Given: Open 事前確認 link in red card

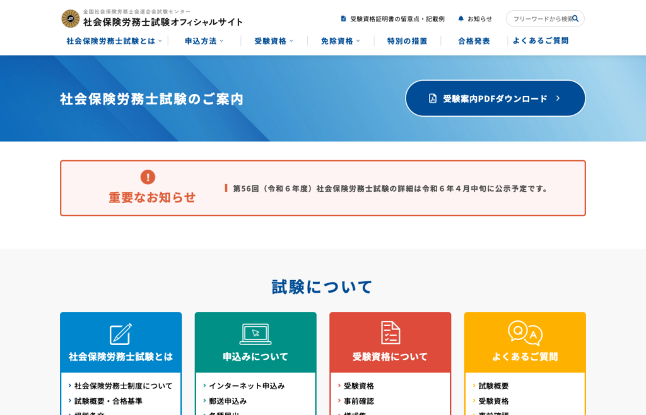Looking at the screenshot, I should pos(359,401).
